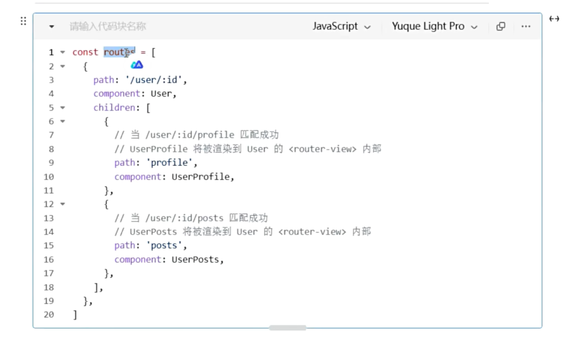
Task: Collapse the children array at line 5
Action: click(63, 108)
